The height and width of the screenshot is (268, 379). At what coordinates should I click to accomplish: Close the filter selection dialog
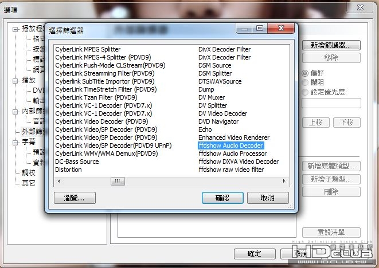pos(281,28)
